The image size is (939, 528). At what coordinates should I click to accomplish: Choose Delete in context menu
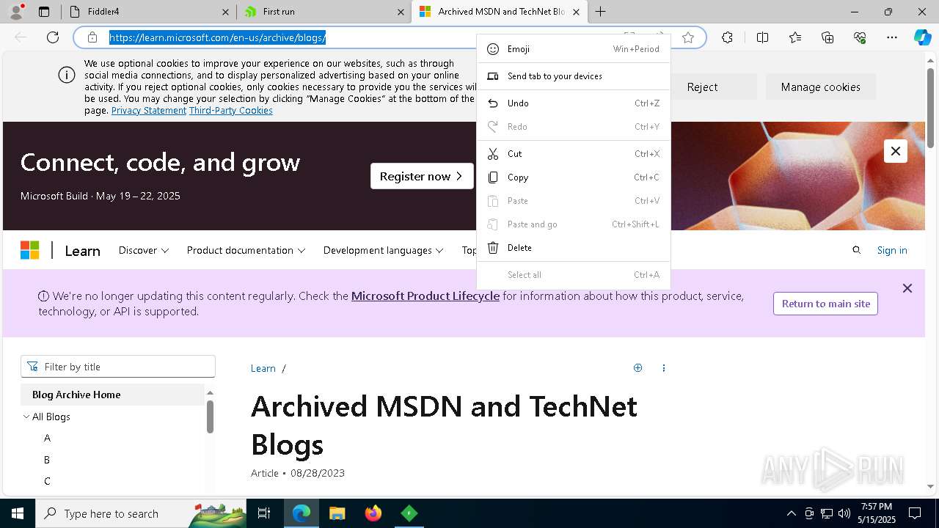click(x=573, y=248)
